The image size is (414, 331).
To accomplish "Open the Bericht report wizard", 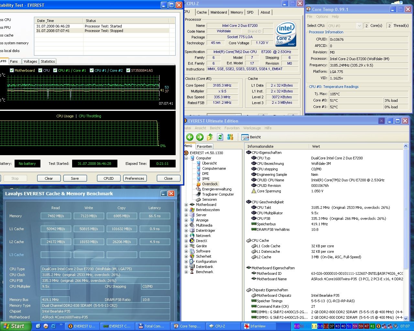I will coord(251,137).
